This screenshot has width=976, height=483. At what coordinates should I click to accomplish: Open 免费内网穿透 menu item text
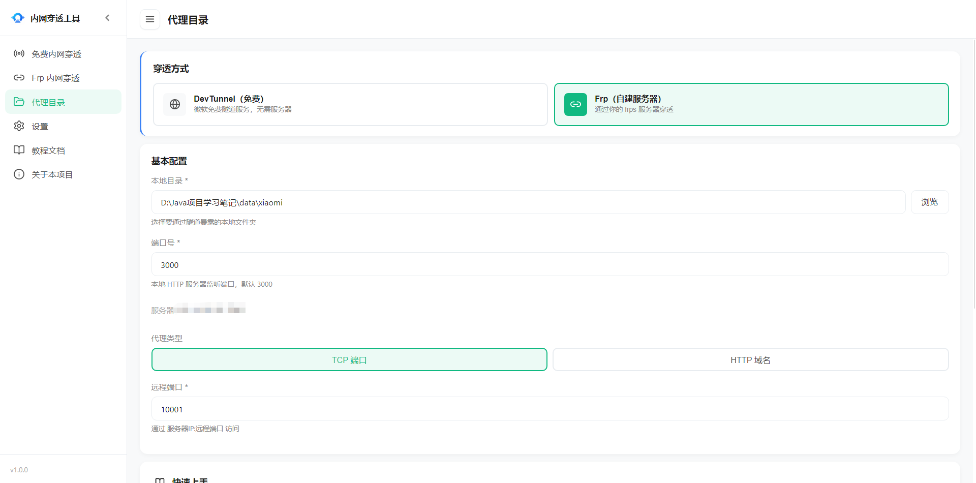point(56,54)
